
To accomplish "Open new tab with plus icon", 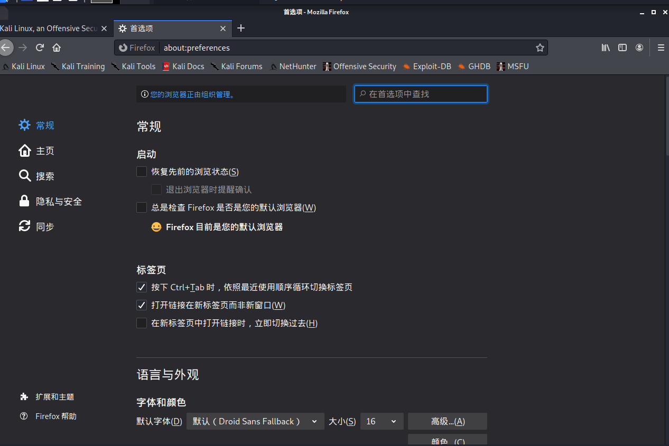I will (241, 28).
